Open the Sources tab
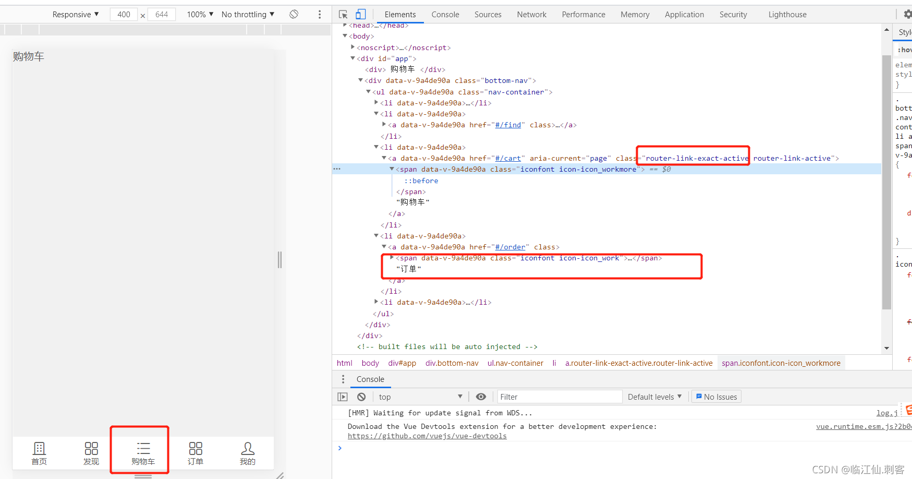912x479 pixels. pos(488,15)
